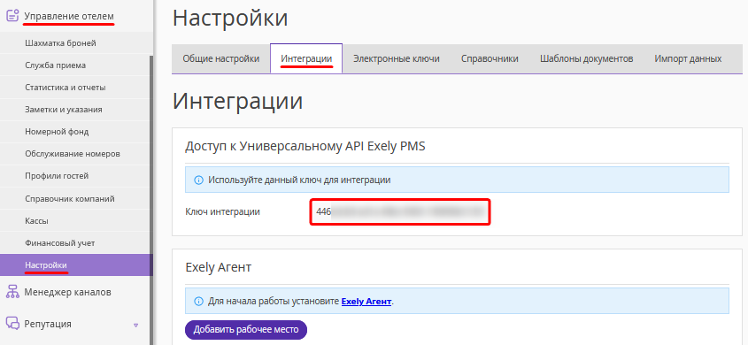Click the Ключ интеграции label
Screen dimensions: 748x345
222,212
